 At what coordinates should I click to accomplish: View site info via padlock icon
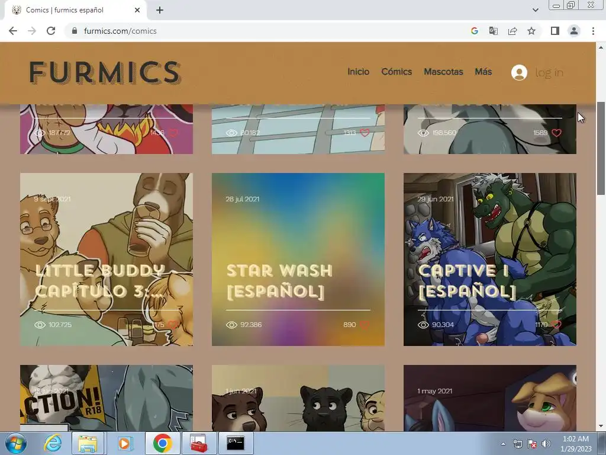click(x=75, y=31)
